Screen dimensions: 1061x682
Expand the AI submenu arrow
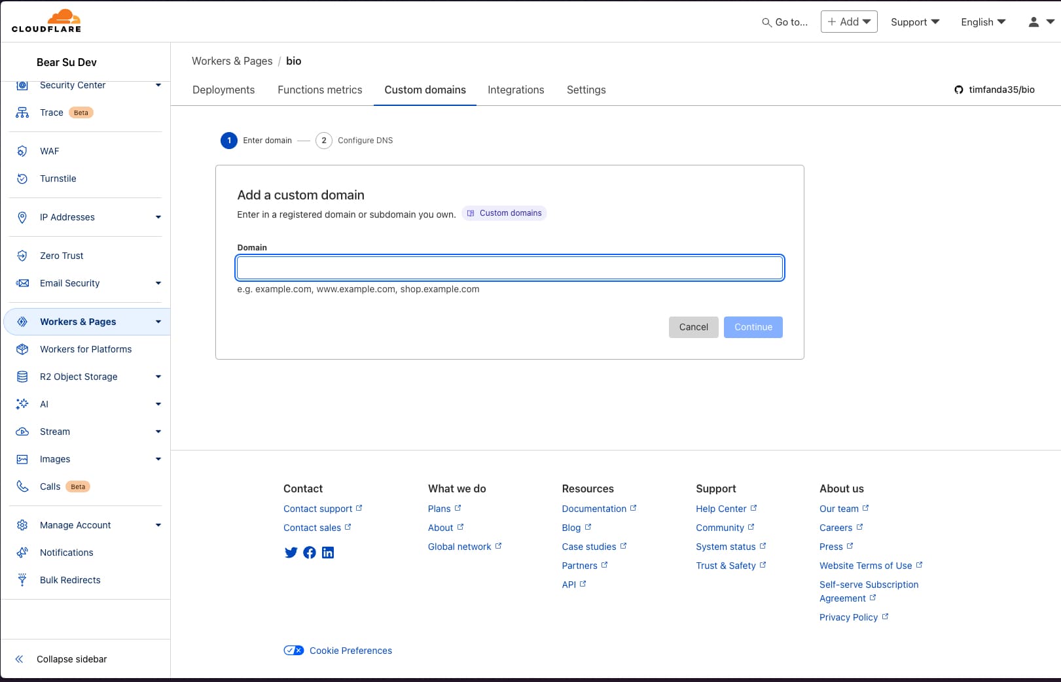pos(158,404)
